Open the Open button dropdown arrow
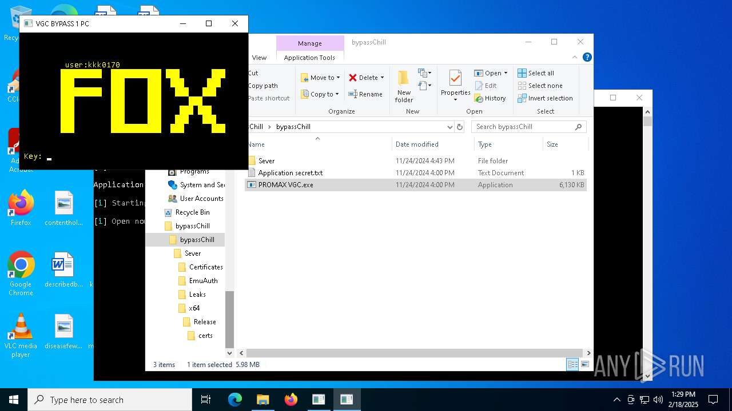 tap(506, 73)
